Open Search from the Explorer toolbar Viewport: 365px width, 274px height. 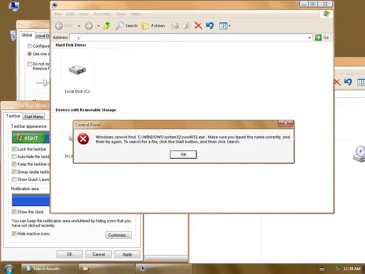coord(127,26)
